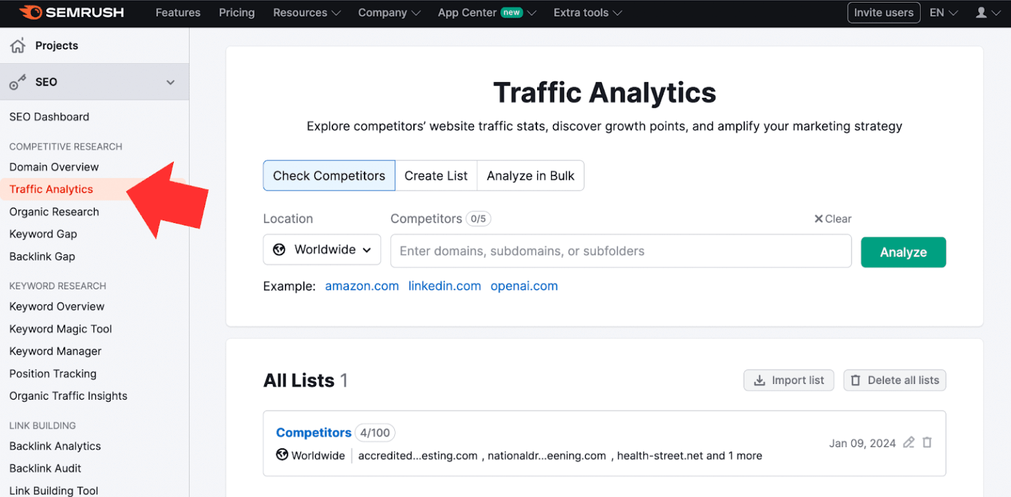Image resolution: width=1011 pixels, height=497 pixels.
Task: Expand the Resources menu
Action: pyautogui.click(x=307, y=12)
